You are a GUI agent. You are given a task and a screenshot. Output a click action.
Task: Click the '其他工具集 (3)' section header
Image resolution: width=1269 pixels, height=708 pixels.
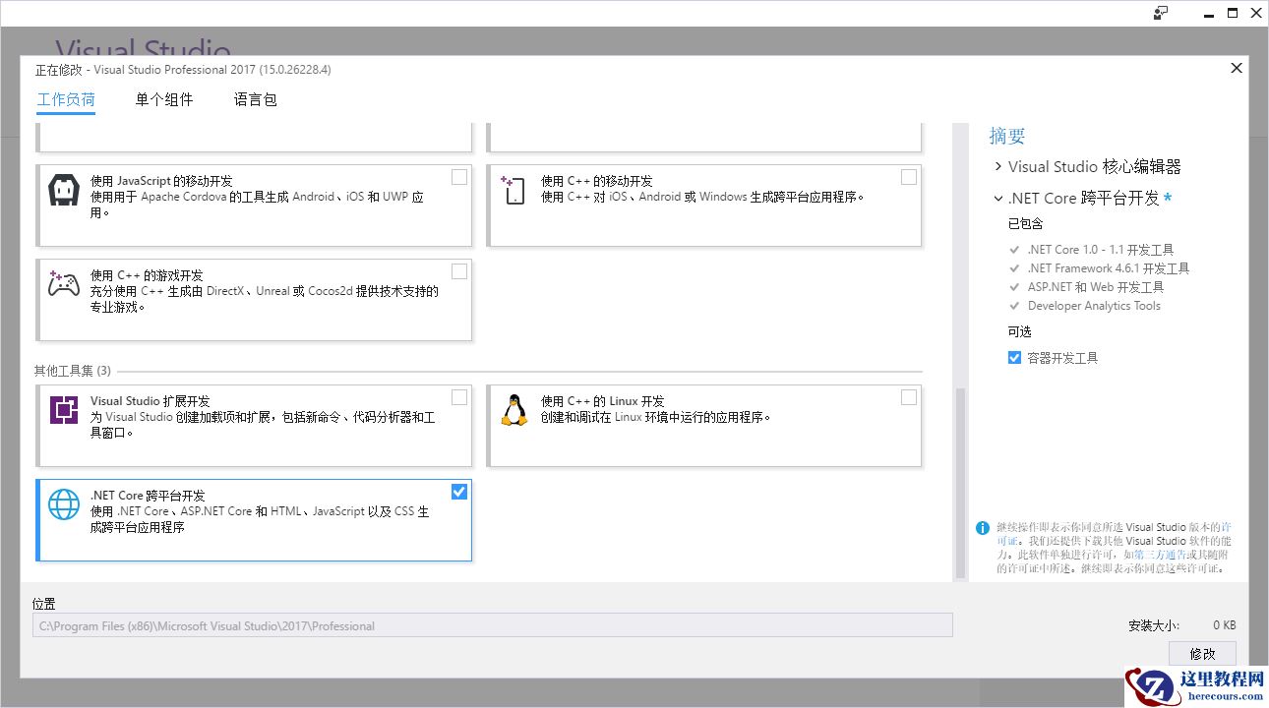pos(73,371)
